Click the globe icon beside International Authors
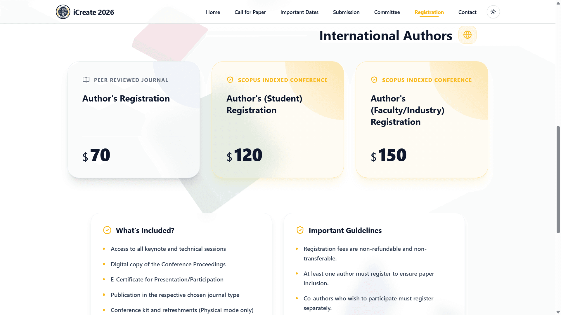The image size is (561, 315). [x=467, y=35]
